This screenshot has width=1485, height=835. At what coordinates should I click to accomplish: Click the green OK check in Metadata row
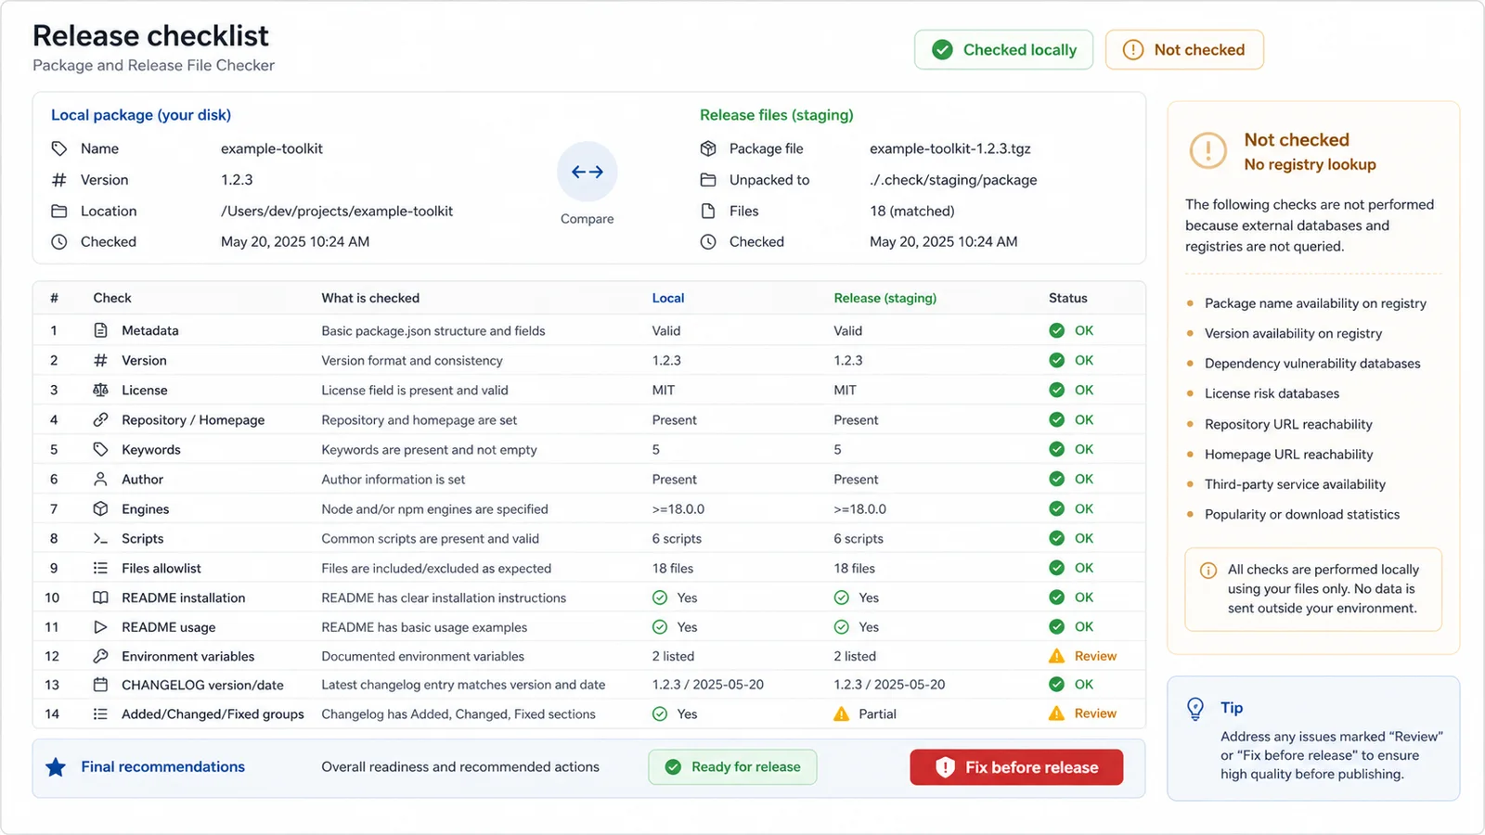[x=1056, y=330]
